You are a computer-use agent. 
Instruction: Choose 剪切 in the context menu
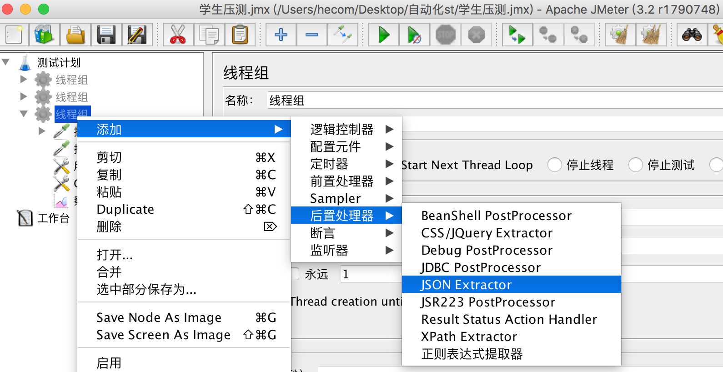pyautogui.click(x=184, y=157)
